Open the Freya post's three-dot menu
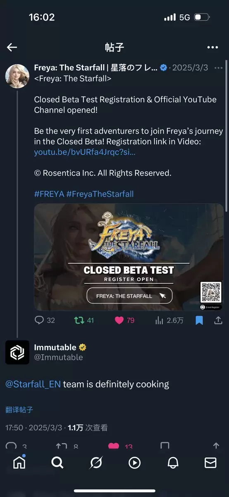Image resolution: width=229 pixels, height=497 pixels. point(218,68)
